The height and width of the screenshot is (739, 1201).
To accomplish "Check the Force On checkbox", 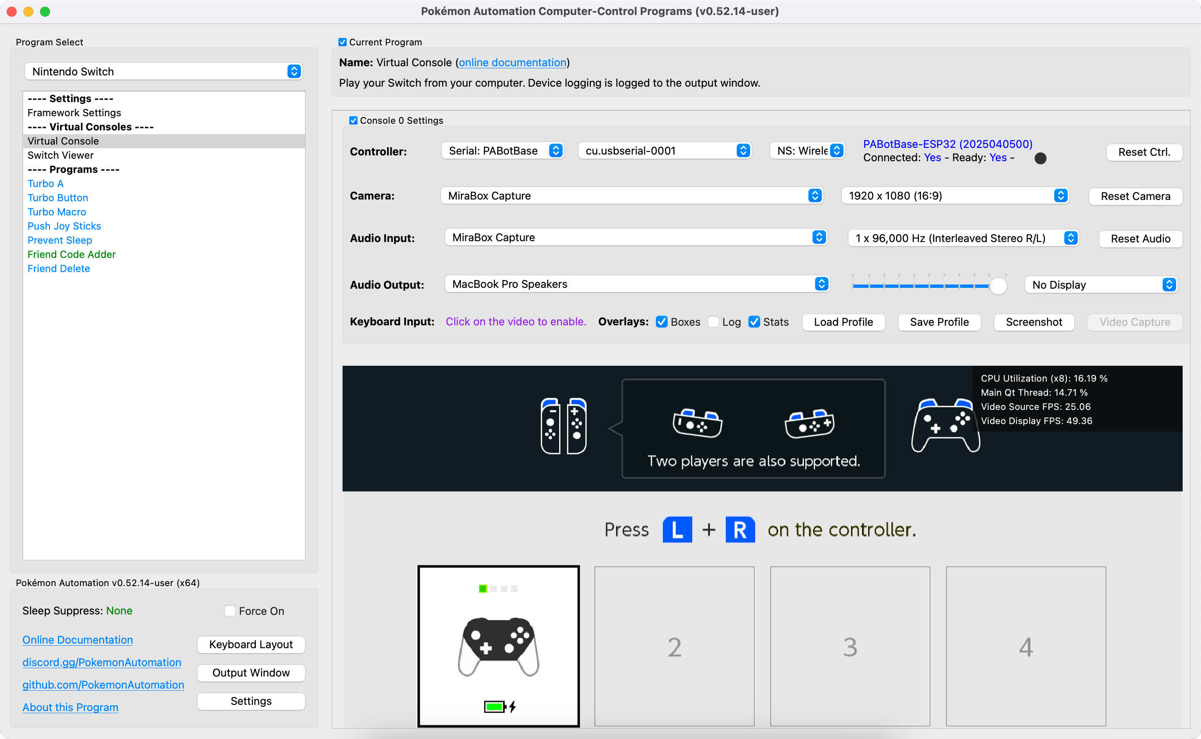I will click(x=230, y=610).
